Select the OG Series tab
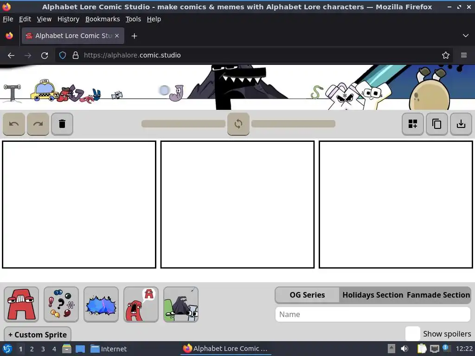 307,295
